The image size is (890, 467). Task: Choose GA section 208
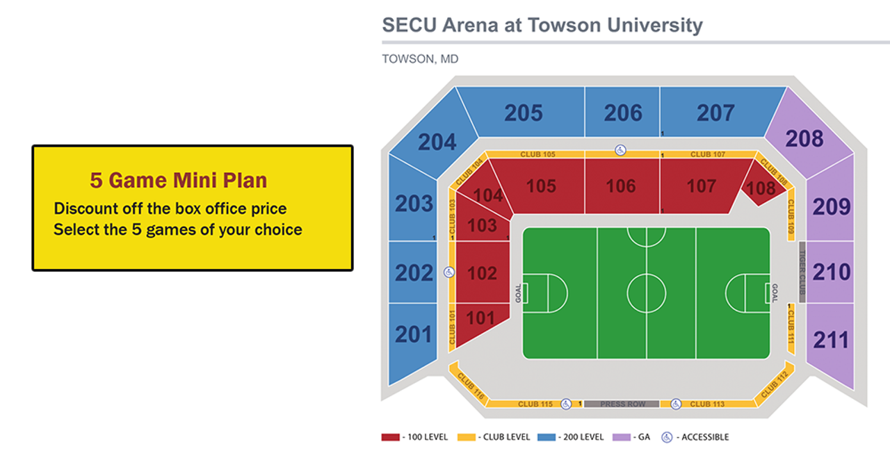[805, 138]
